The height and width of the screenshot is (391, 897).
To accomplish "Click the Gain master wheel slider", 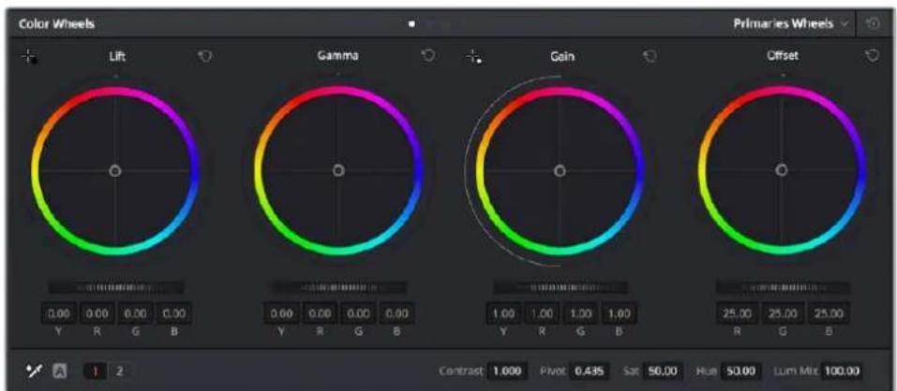I will click(x=561, y=287).
